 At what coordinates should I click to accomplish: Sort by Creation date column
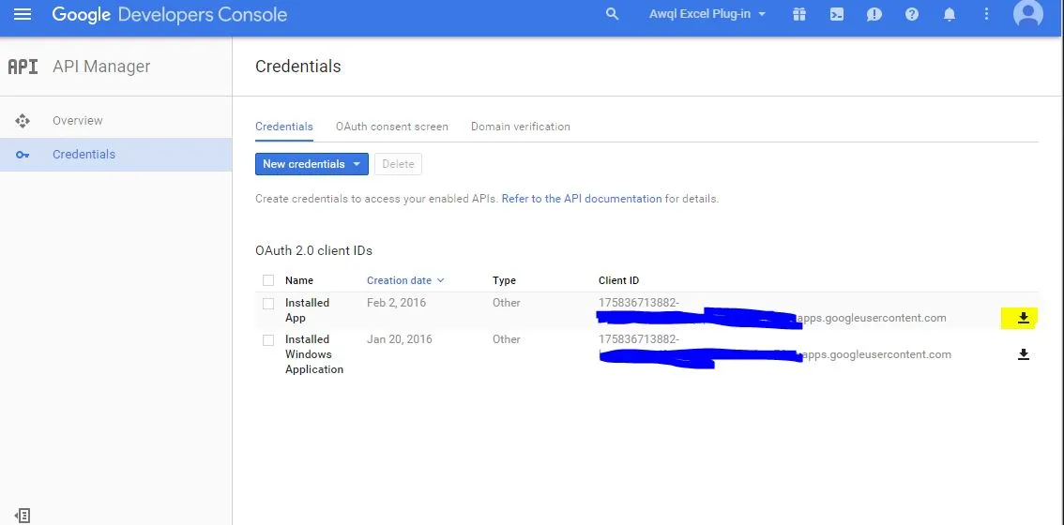coord(405,280)
